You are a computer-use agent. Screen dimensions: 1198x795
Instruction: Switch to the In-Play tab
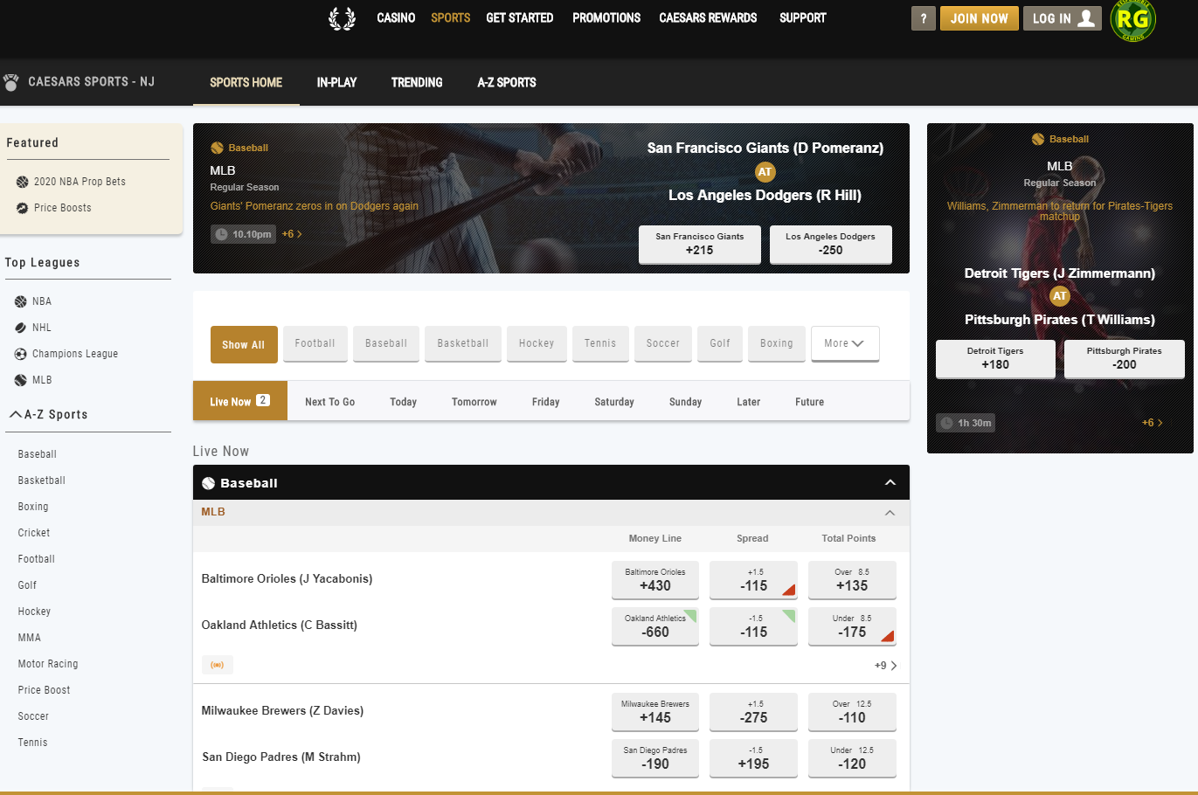tap(336, 82)
